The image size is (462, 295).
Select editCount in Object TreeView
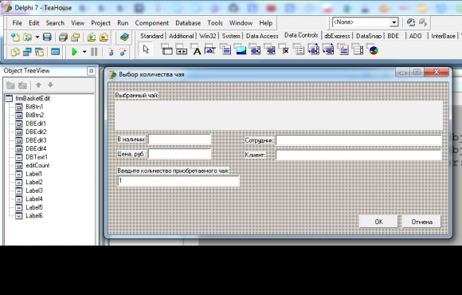click(x=37, y=166)
